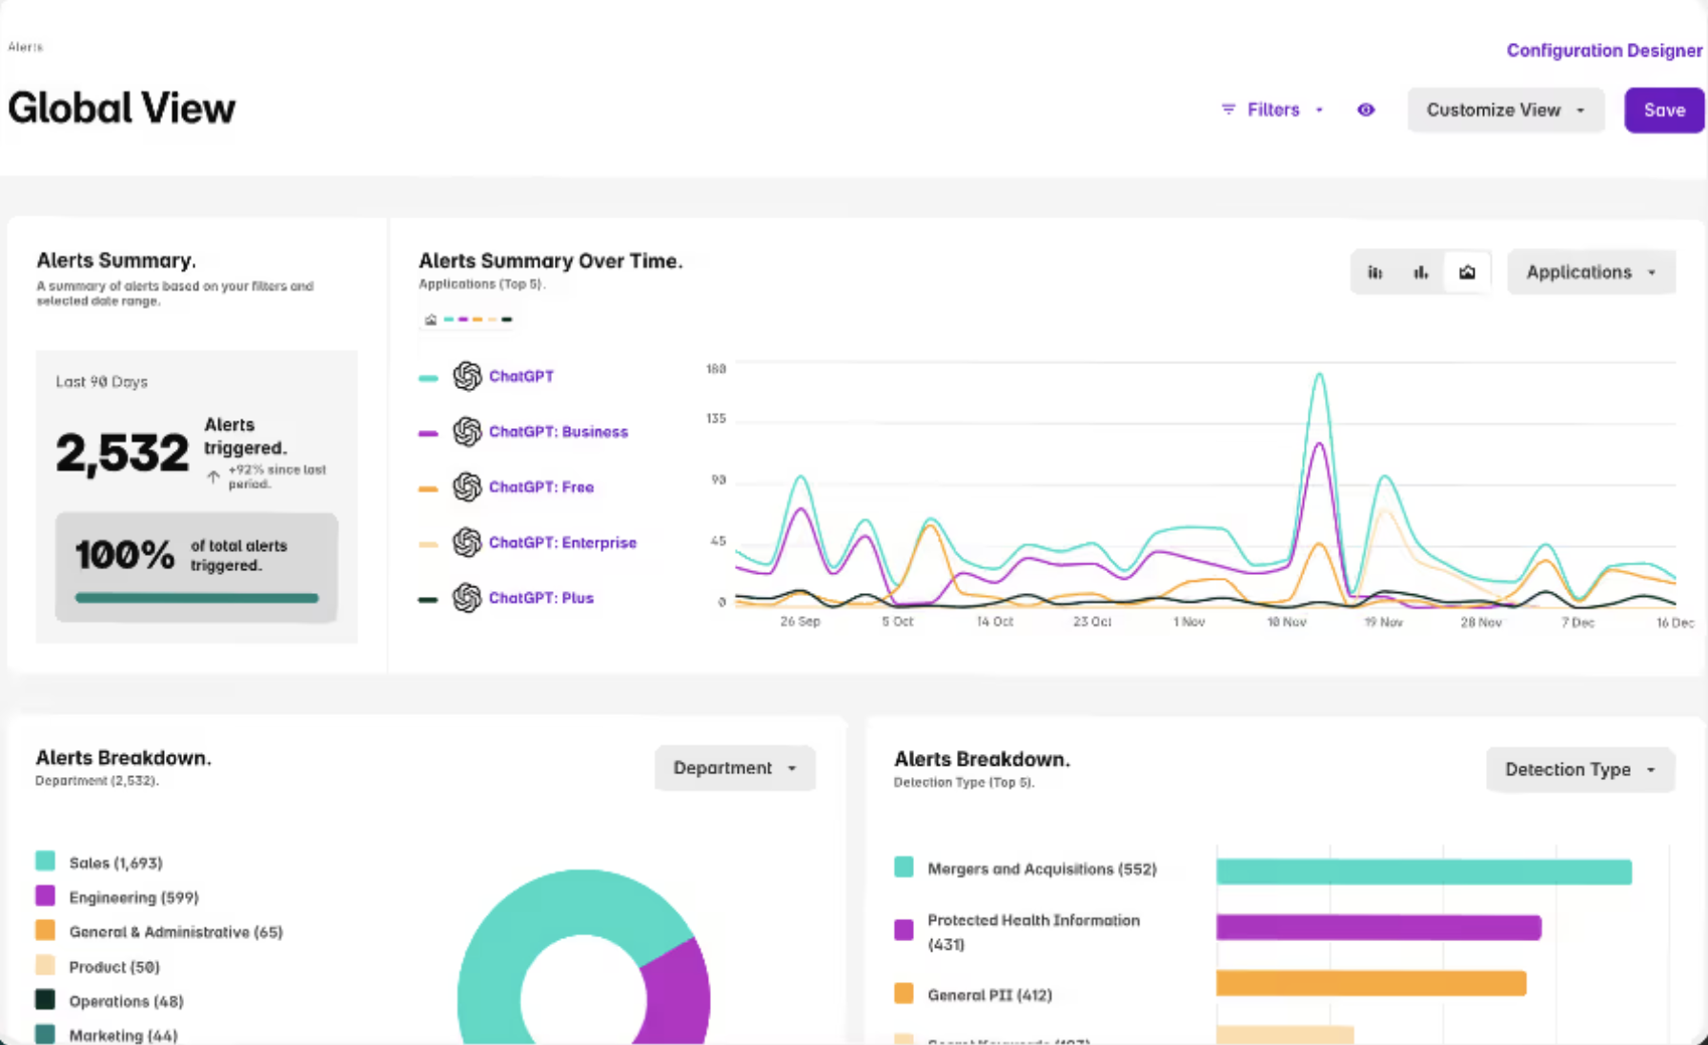1708x1045 pixels.
Task: Click the ChatGPT logo icon beside ChatGPT: Plus
Action: [467, 598]
